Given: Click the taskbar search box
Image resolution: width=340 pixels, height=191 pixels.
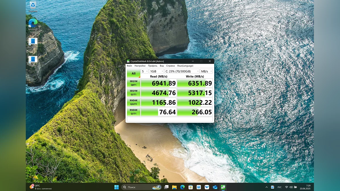Looking at the screenshot, I should coord(139,187).
